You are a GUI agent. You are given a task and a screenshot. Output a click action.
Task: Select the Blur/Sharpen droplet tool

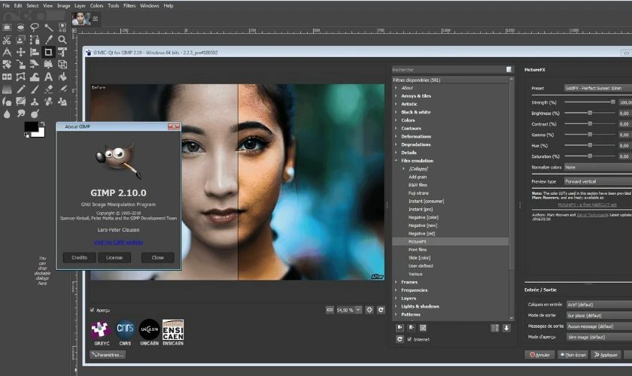(x=7, y=114)
